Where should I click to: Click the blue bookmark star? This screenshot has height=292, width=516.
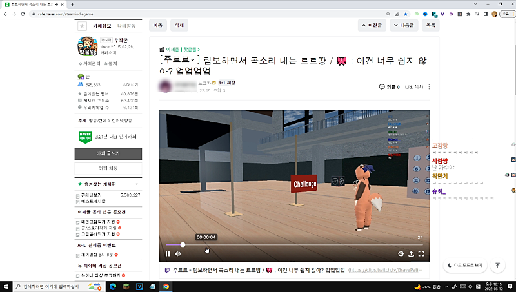click(406, 14)
